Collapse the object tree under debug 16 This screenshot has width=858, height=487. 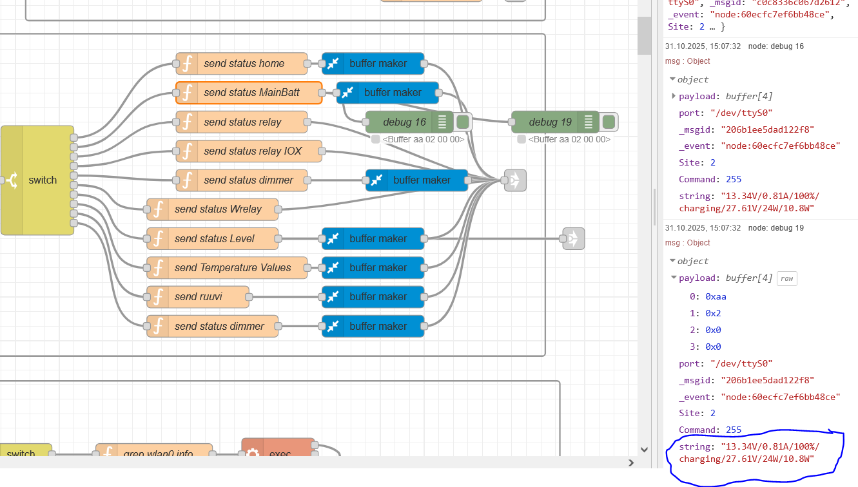pyautogui.click(x=673, y=80)
